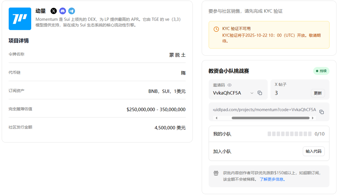The image size is (357, 195).
Task: Click the 项目详情 heading
Action: click(x=19, y=41)
